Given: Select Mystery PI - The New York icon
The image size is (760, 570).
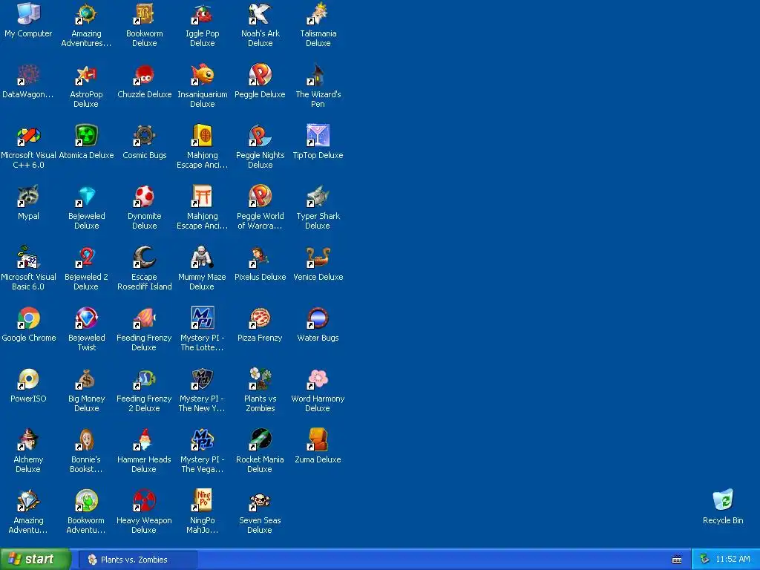Looking at the screenshot, I should pos(202,379).
